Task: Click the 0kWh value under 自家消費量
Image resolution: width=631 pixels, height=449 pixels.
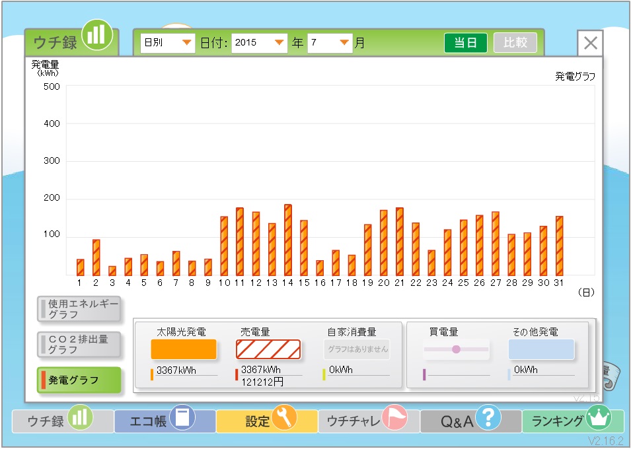Action: click(340, 369)
